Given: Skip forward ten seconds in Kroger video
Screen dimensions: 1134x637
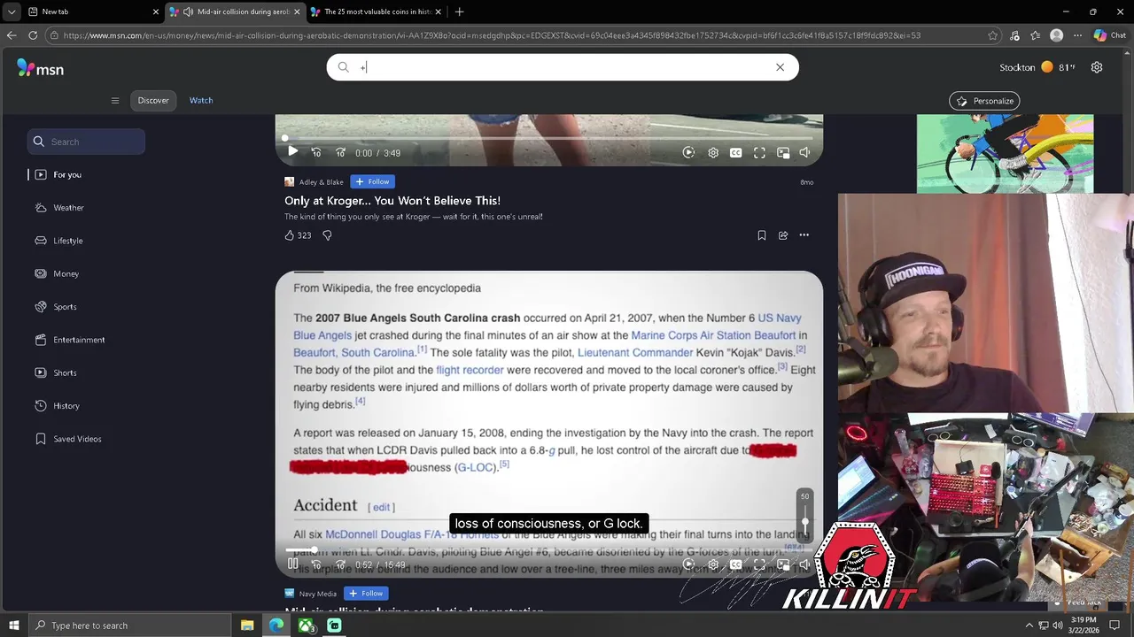Looking at the screenshot, I should pyautogui.click(x=340, y=152).
